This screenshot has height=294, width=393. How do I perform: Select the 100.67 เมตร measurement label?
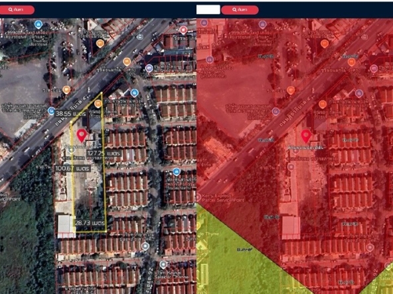pyautogui.click(x=72, y=168)
